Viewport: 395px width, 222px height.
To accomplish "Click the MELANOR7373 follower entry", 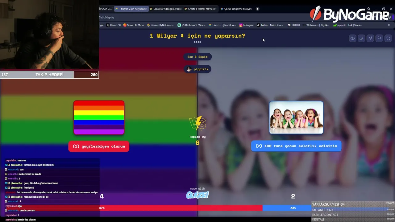I will [353, 210].
